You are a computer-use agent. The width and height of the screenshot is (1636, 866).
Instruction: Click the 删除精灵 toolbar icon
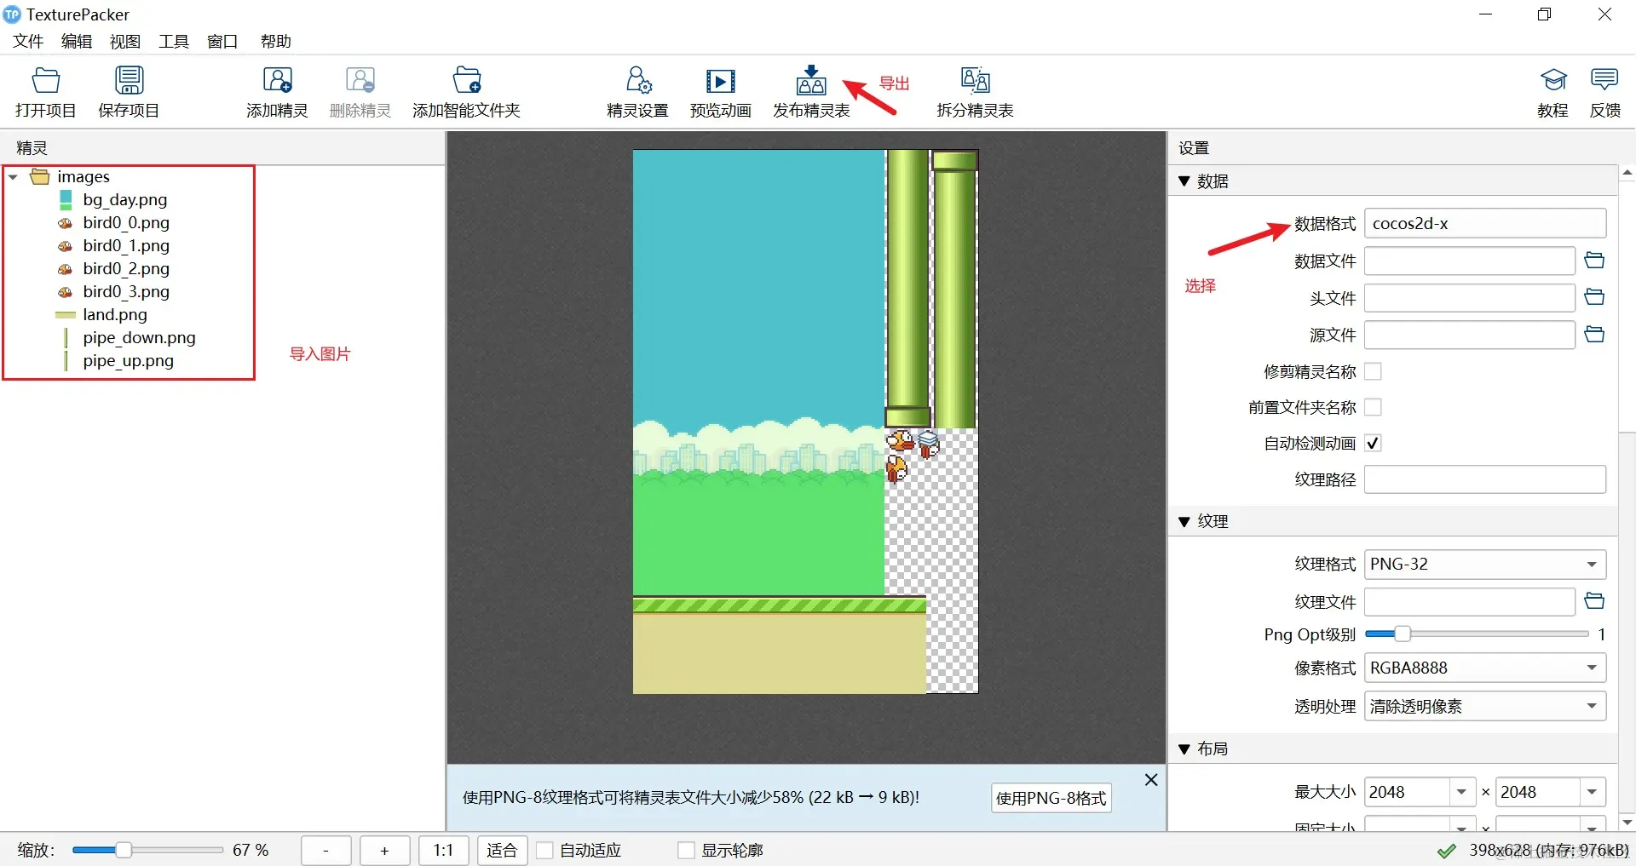point(360,81)
